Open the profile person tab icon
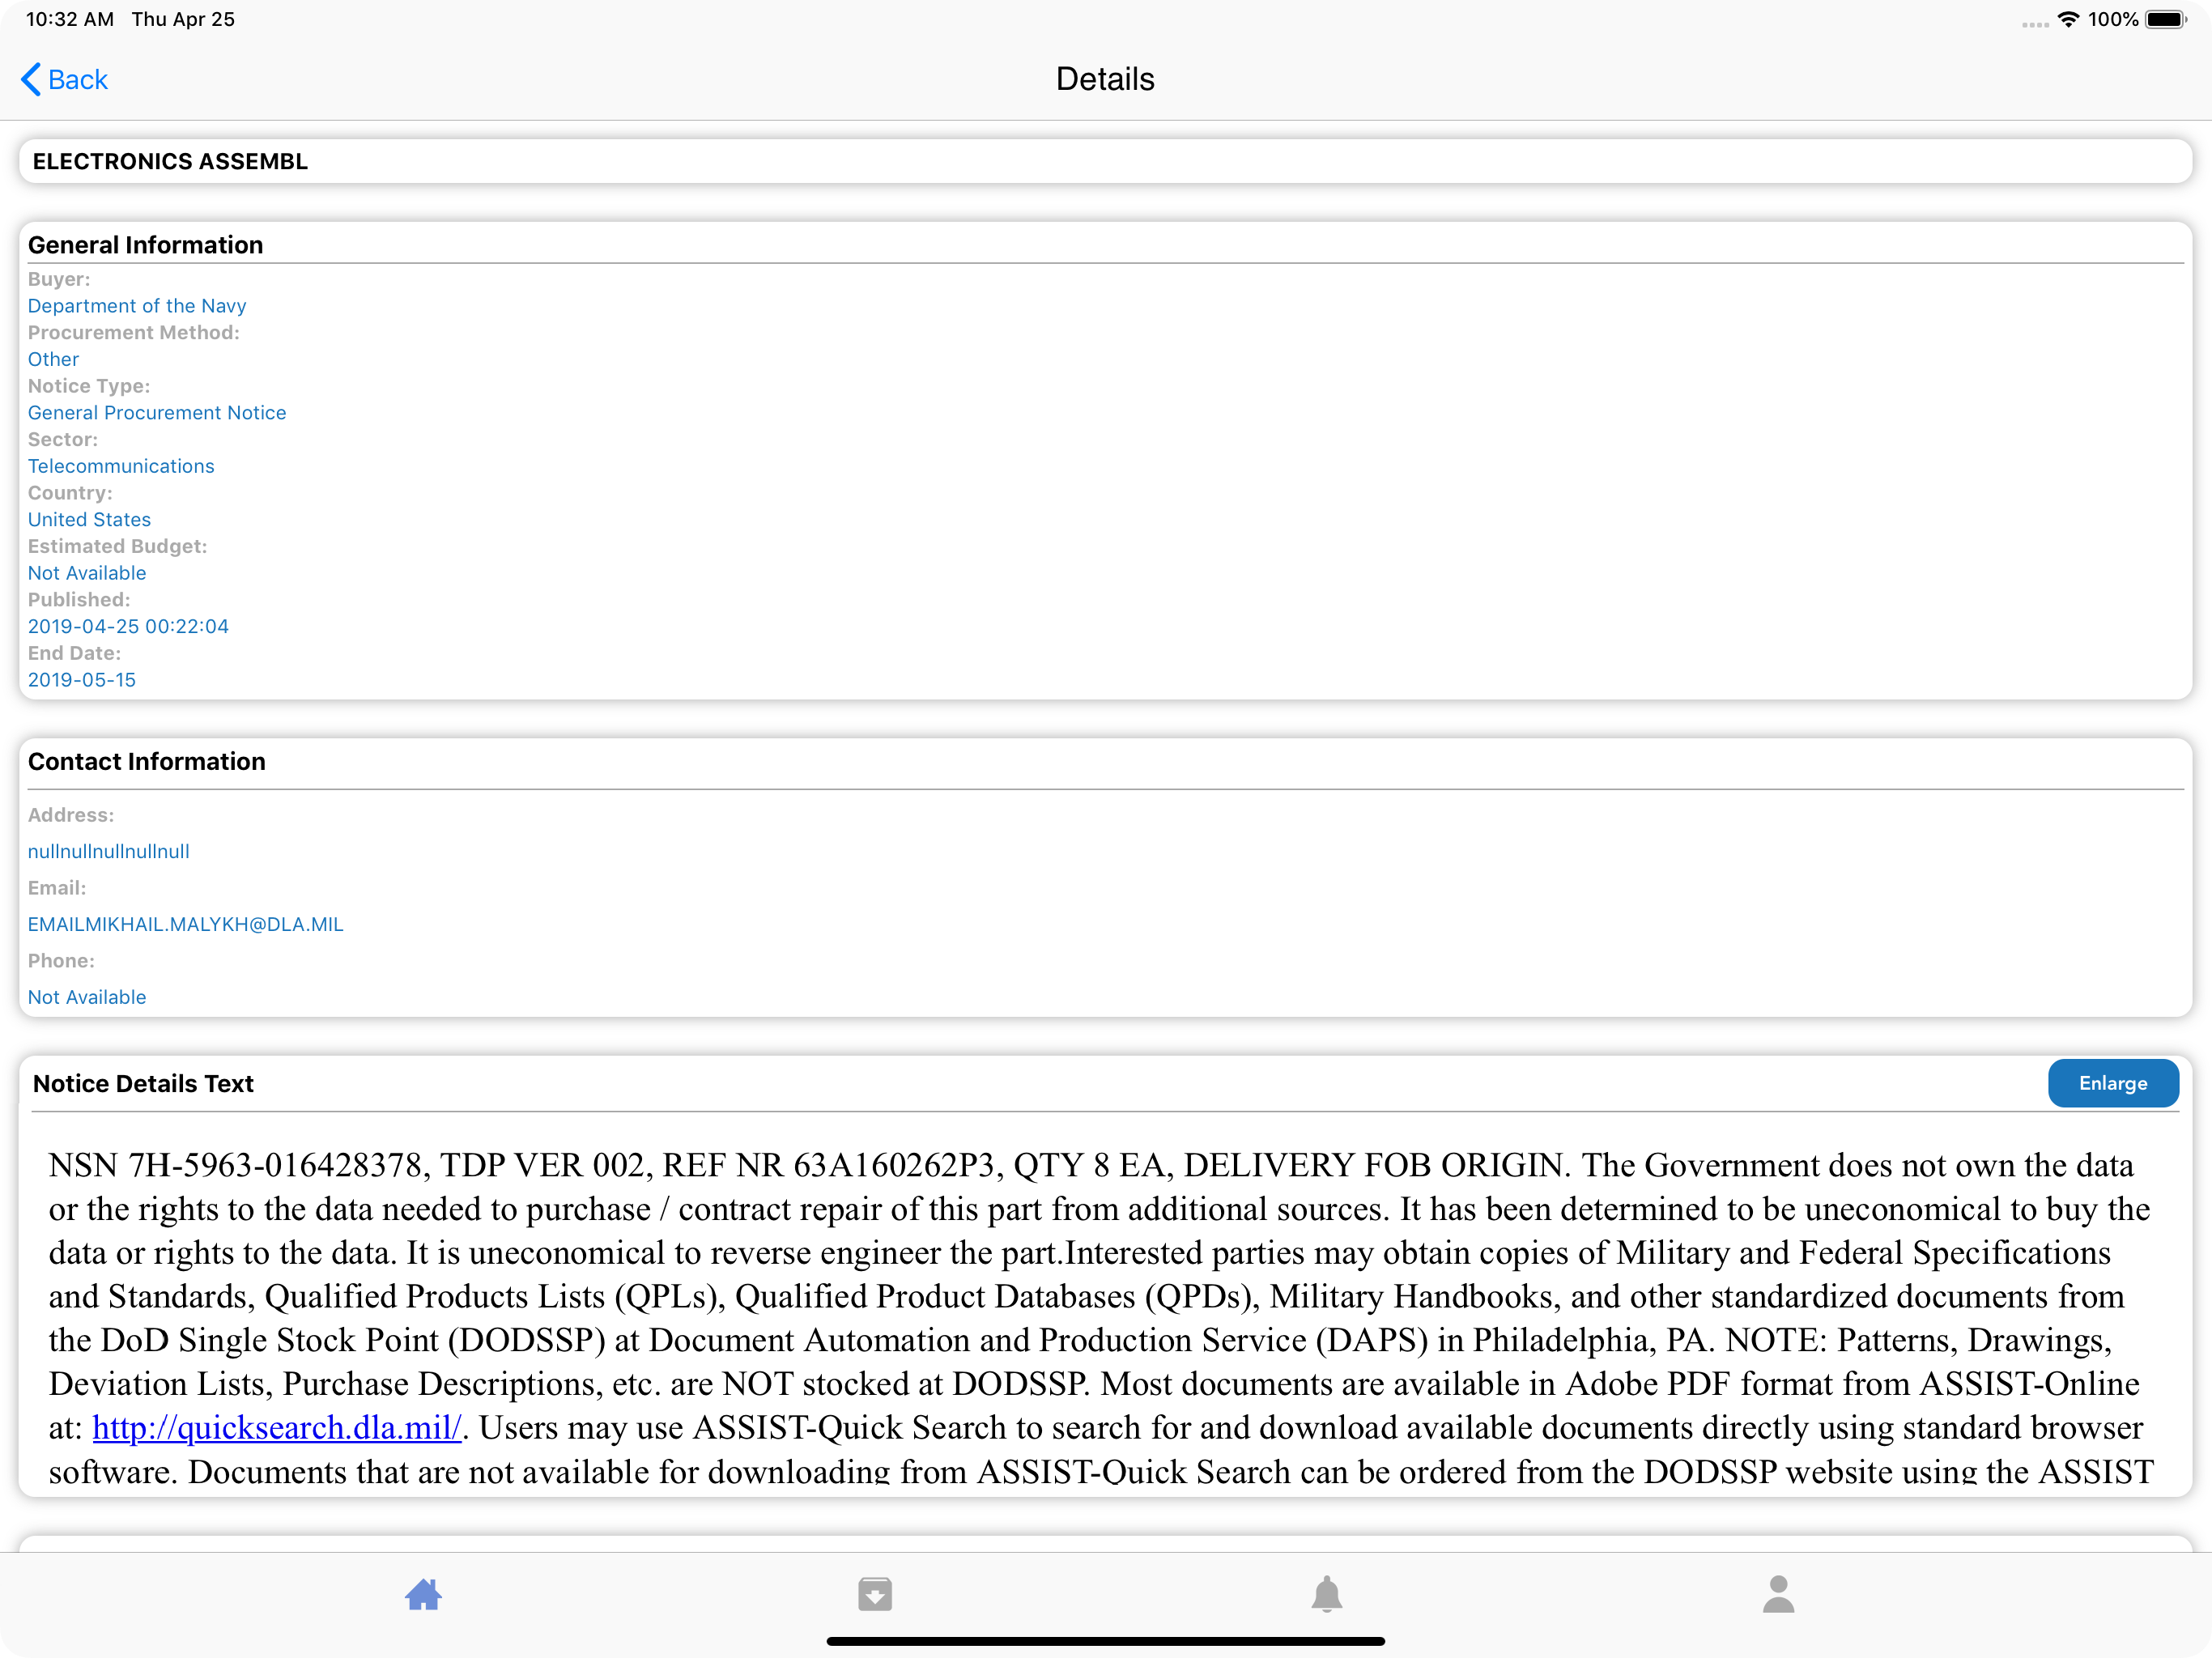Screen dimensions: 2212x1658 pyautogui.click(x=1779, y=1594)
